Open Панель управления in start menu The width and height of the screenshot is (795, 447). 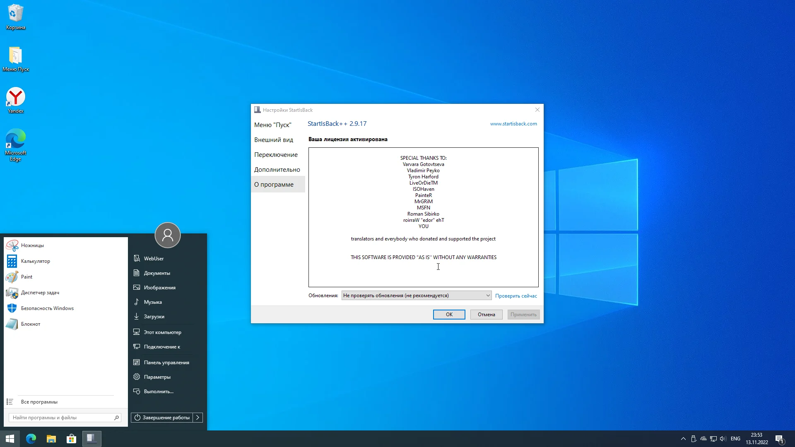pyautogui.click(x=166, y=363)
